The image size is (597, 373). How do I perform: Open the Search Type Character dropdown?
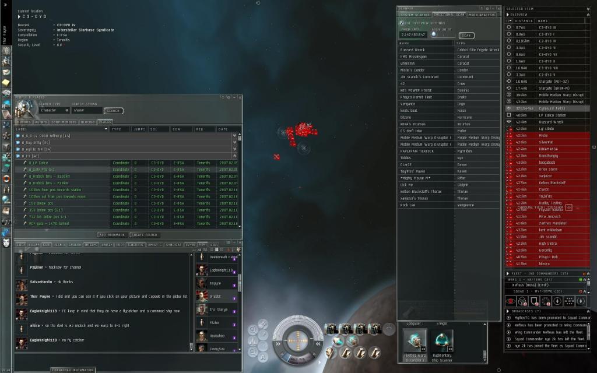54,110
